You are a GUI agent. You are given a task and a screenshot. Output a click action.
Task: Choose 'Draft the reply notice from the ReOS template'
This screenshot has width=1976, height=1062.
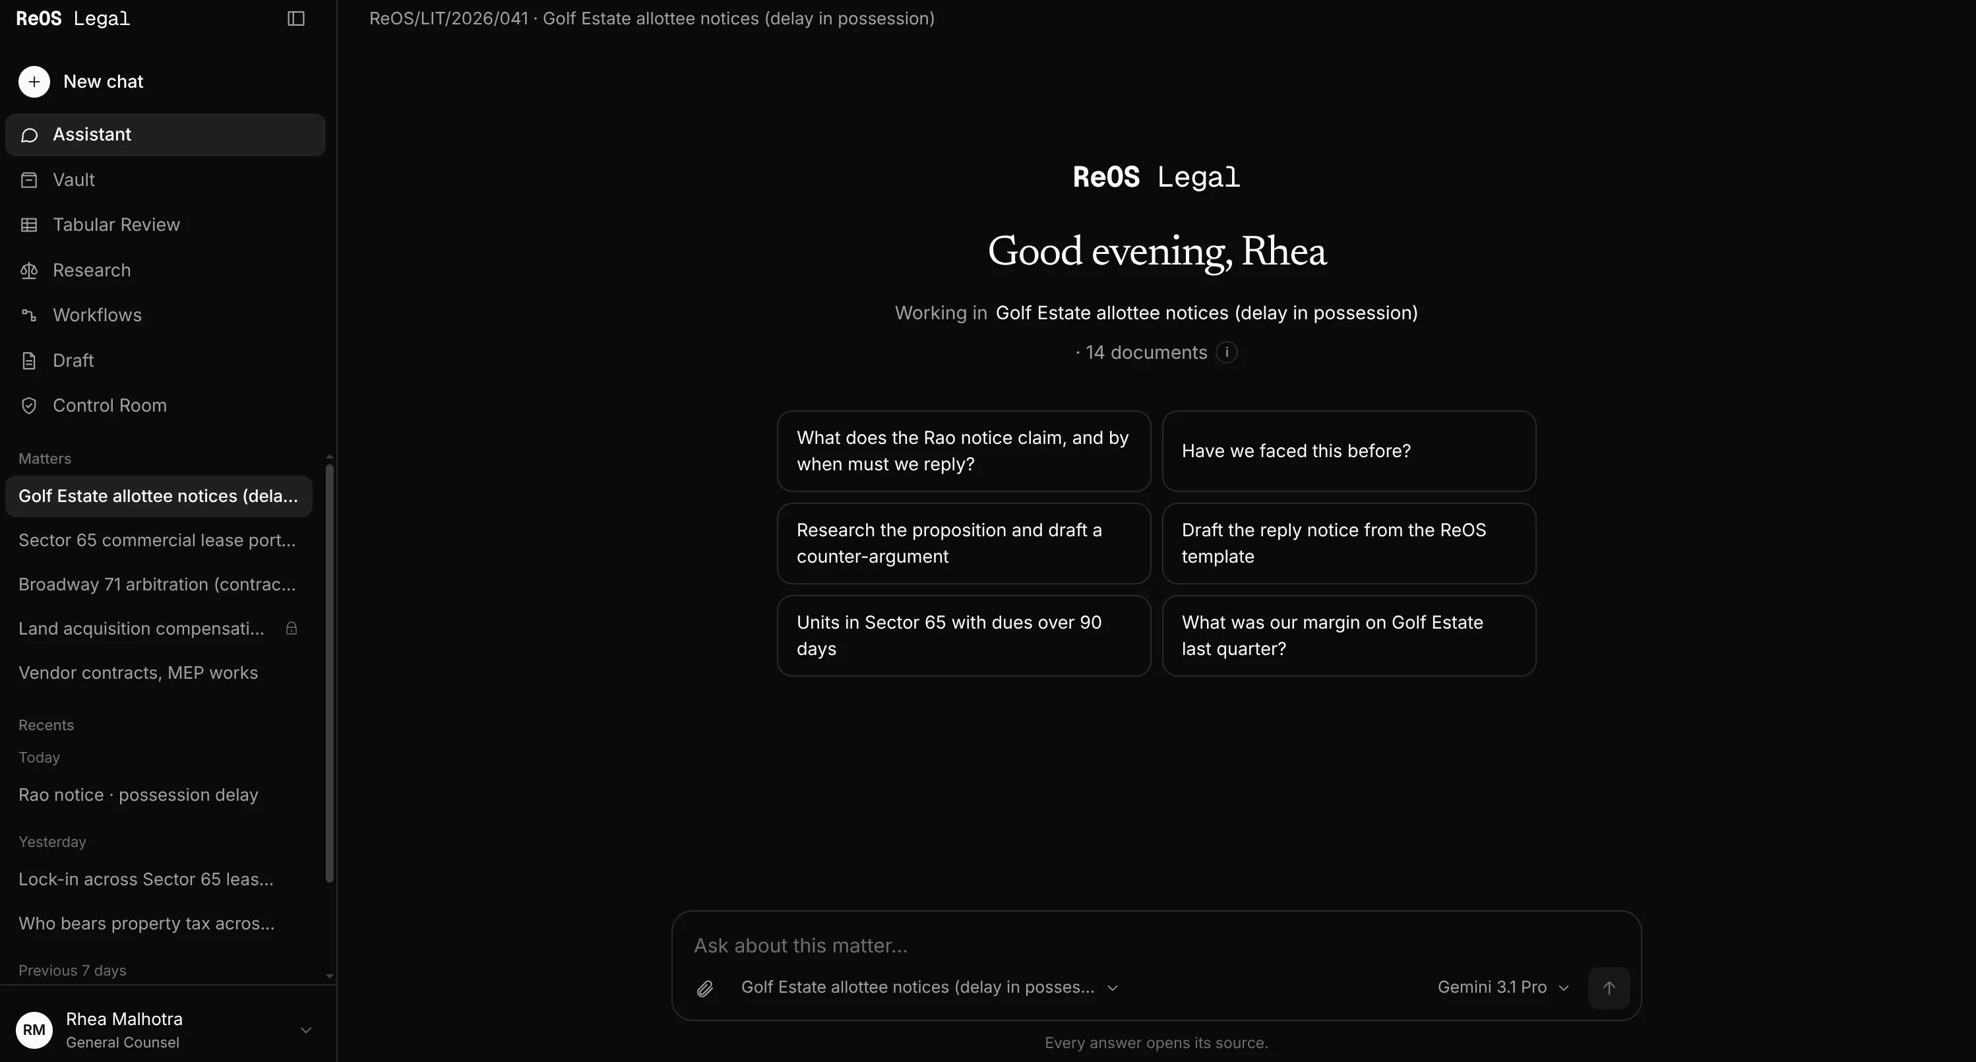[1349, 544]
